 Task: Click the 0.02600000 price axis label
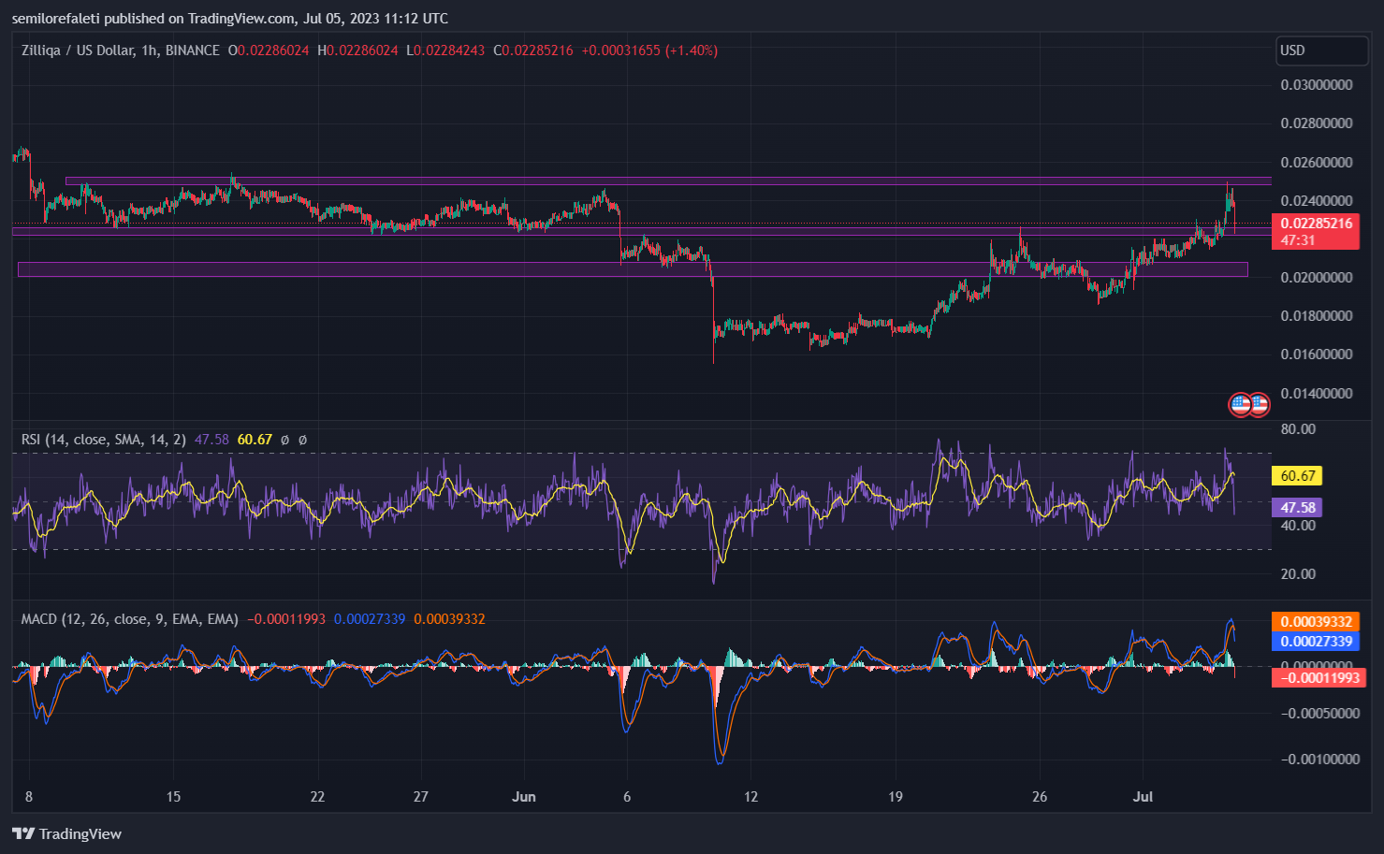point(1317,163)
